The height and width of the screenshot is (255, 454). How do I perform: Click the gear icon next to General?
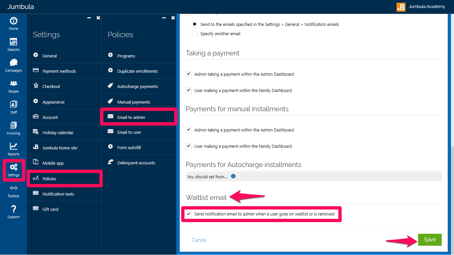[36, 55]
